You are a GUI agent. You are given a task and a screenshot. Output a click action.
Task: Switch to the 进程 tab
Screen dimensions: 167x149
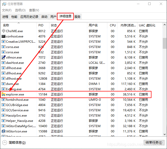pos(5,17)
